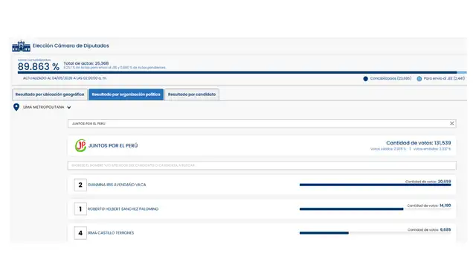
Task: Click the vote bar for Irma Castillo Terrones
Action: tap(375, 233)
